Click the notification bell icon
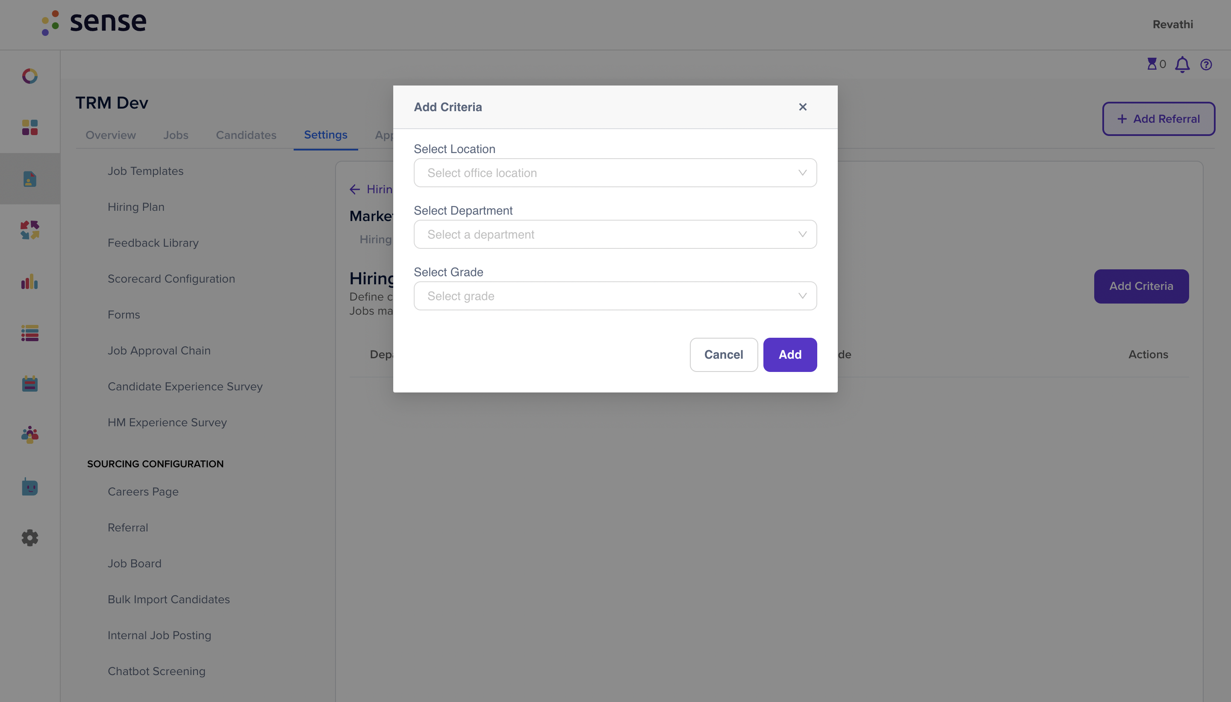Image resolution: width=1231 pixels, height=702 pixels. point(1182,65)
